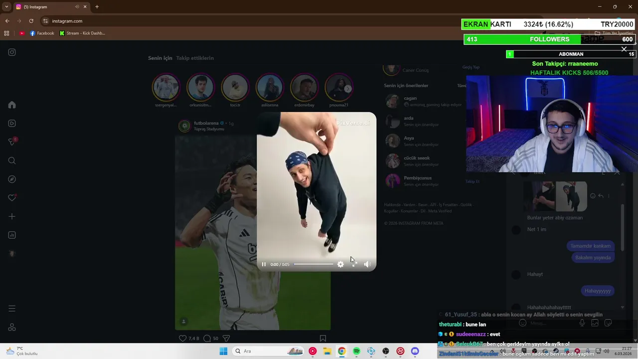Click the Create plus icon

[x=12, y=216]
